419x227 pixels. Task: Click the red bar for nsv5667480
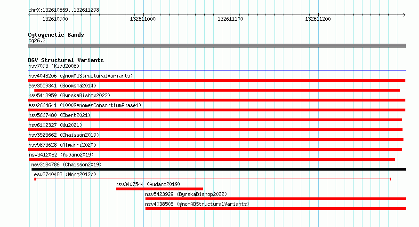215,120
